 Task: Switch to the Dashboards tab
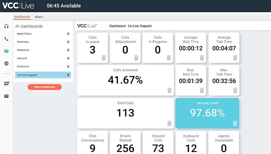pyautogui.click(x=22, y=17)
